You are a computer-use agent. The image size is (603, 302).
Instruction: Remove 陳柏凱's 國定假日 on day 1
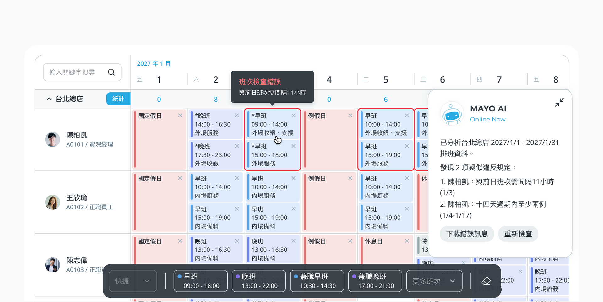pyautogui.click(x=180, y=116)
